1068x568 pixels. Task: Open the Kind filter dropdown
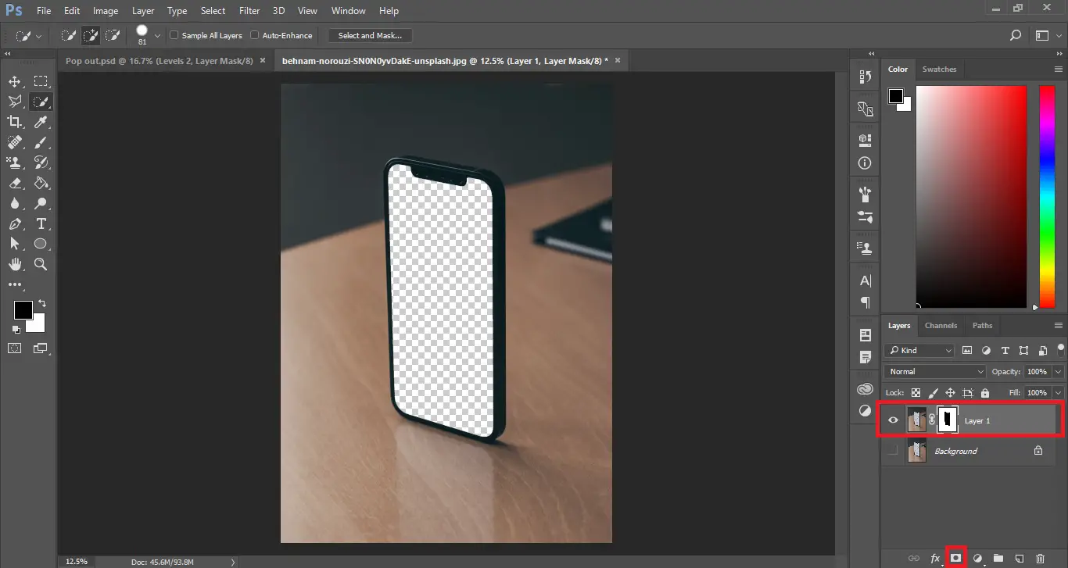pyautogui.click(x=919, y=350)
